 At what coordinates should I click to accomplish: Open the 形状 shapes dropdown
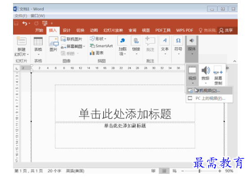(x=98, y=39)
